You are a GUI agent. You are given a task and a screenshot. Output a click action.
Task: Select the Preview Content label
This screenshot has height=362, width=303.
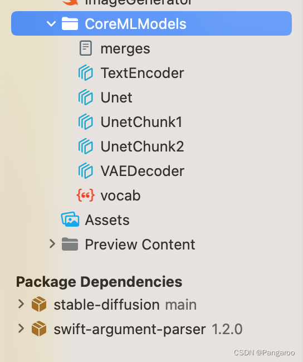(140, 244)
